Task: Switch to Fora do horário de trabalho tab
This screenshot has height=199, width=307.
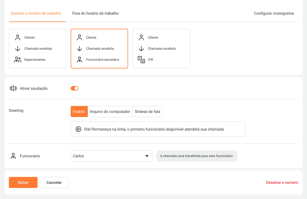Action: click(x=96, y=13)
